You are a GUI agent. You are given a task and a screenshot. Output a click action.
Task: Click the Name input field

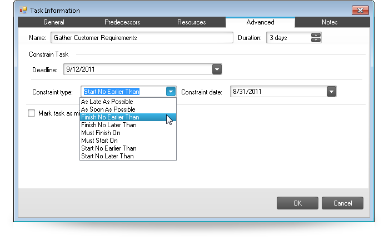click(x=142, y=38)
